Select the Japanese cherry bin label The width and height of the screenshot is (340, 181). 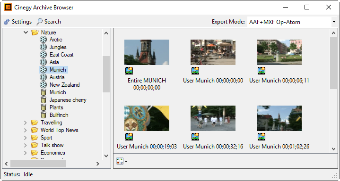point(68,100)
